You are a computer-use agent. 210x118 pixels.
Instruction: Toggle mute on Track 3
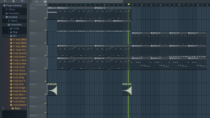45,43
